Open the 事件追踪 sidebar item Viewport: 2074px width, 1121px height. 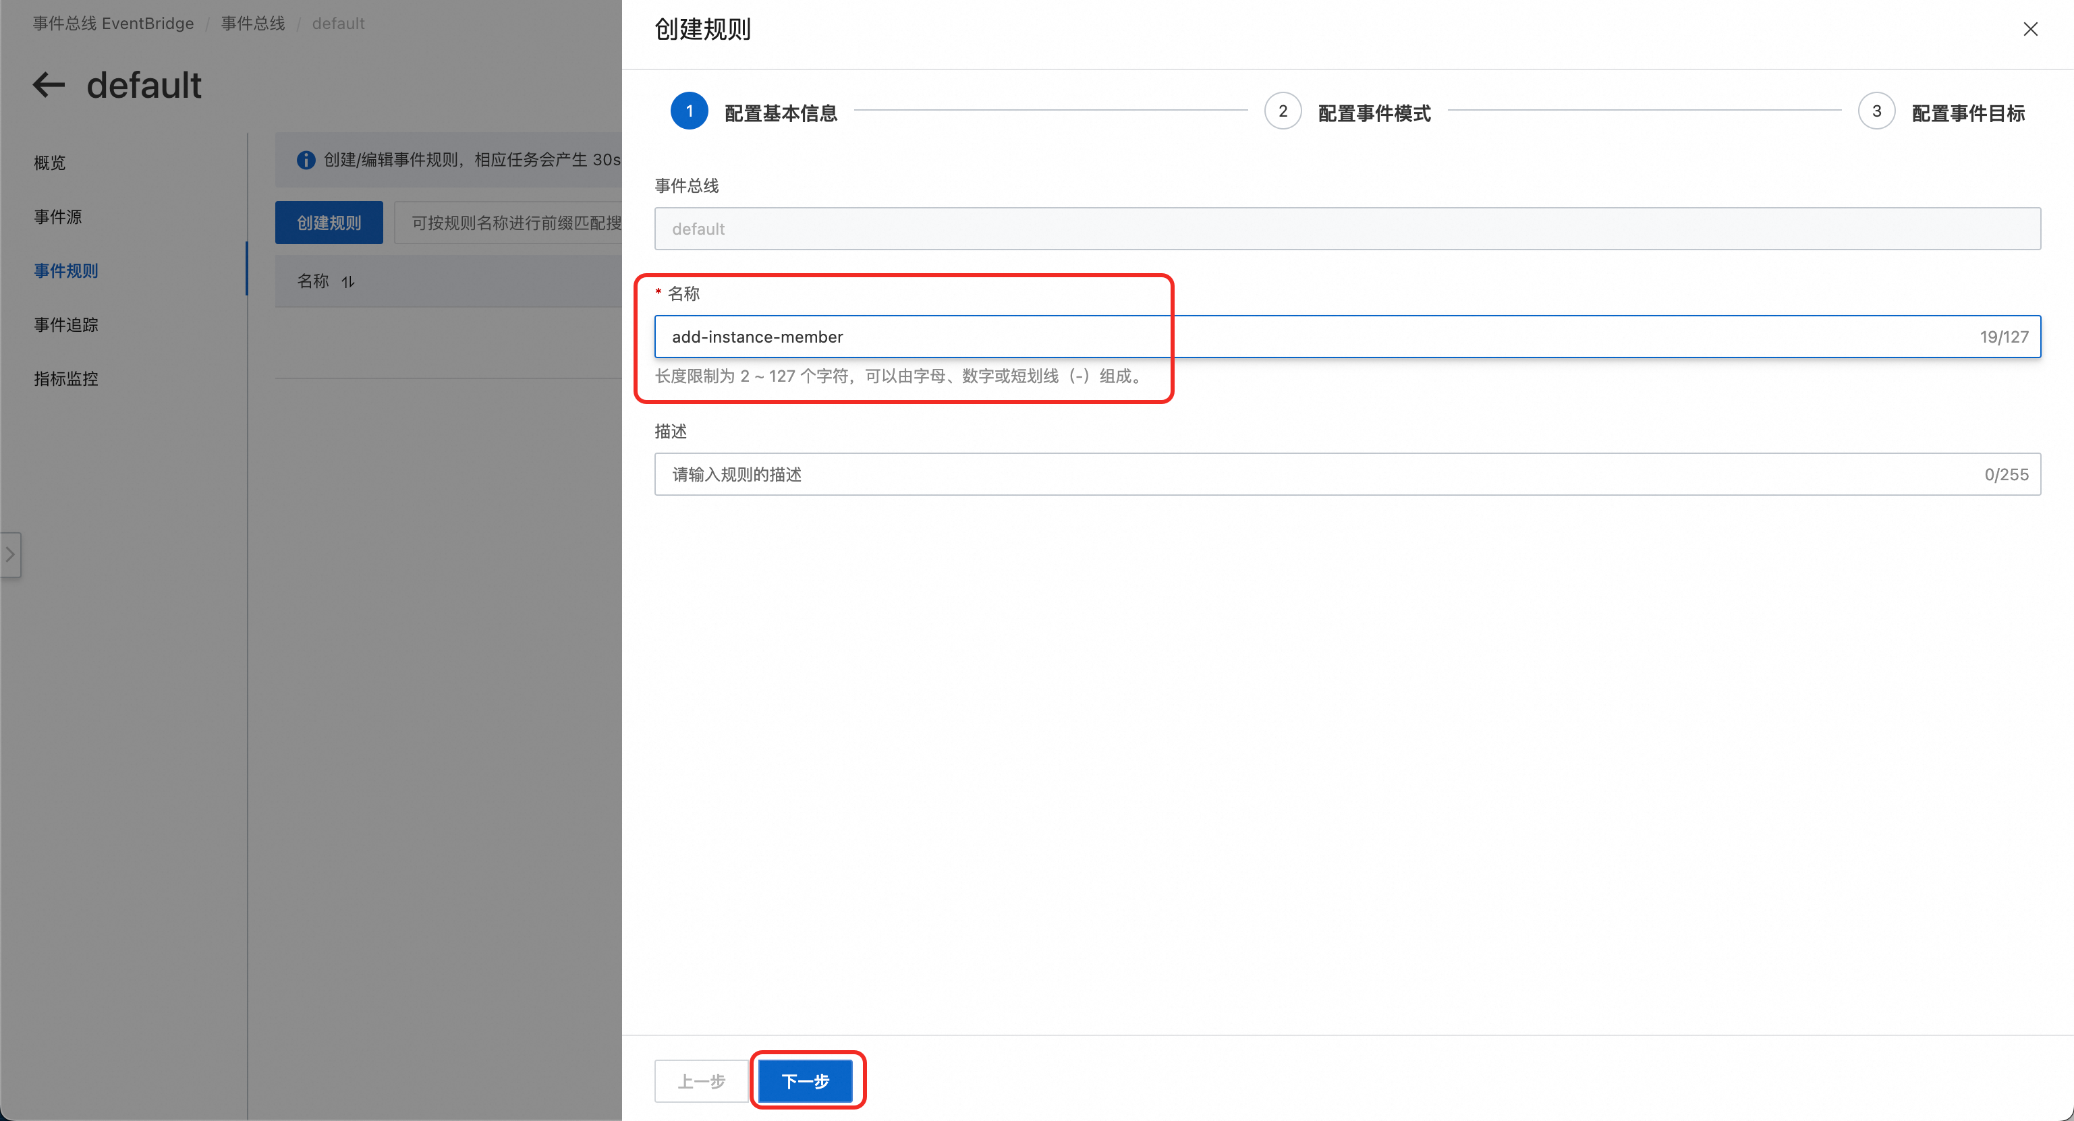(66, 324)
